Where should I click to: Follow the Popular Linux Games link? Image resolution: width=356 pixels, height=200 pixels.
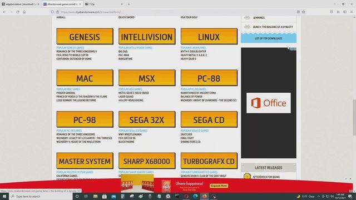193,48
